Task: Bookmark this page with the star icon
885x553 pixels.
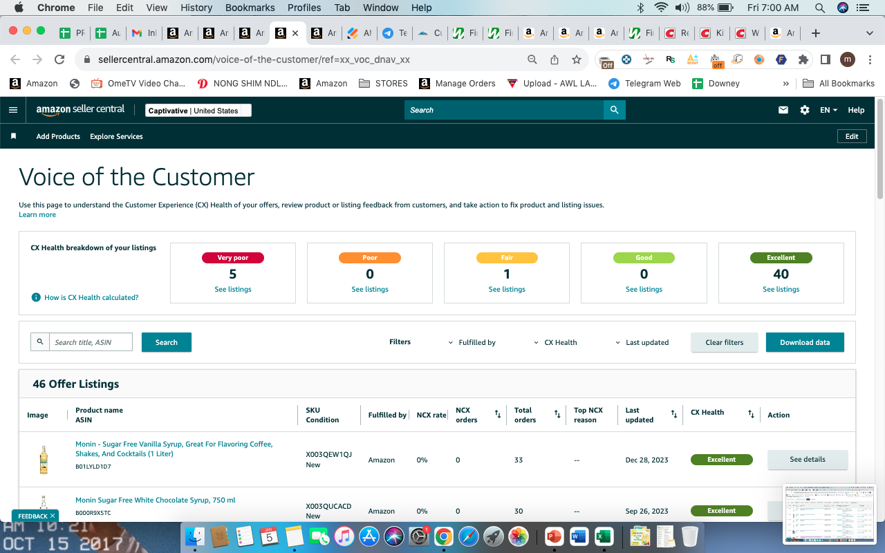Action: coord(577,59)
